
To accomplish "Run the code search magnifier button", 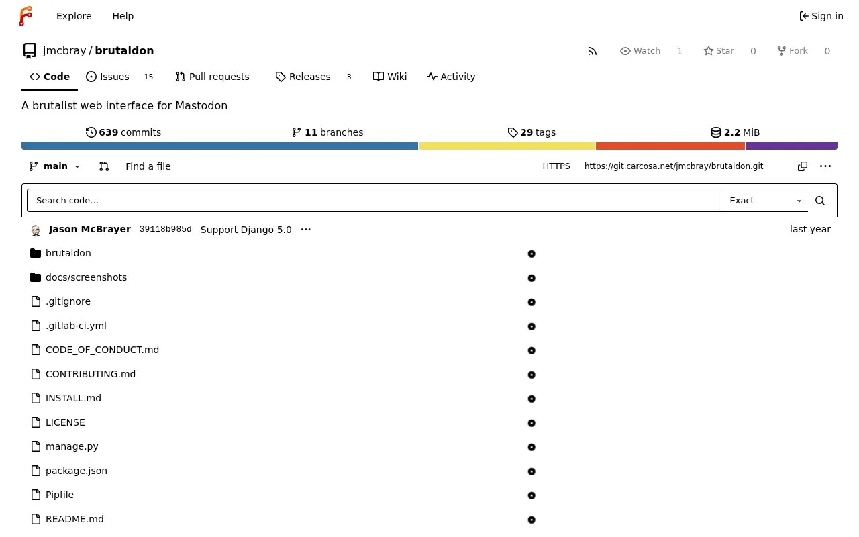I will pyautogui.click(x=820, y=201).
